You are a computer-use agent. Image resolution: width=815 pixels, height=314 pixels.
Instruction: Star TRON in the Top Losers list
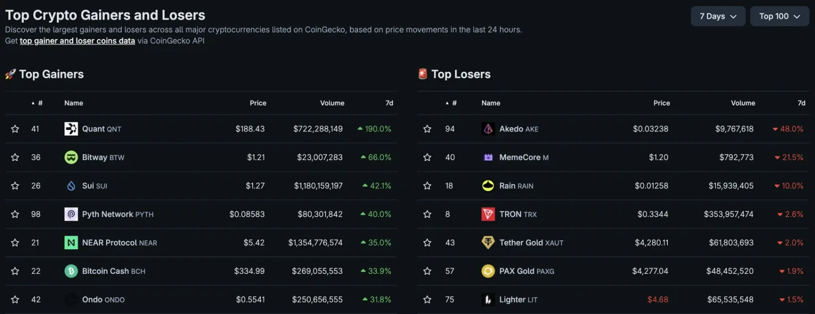tap(428, 214)
